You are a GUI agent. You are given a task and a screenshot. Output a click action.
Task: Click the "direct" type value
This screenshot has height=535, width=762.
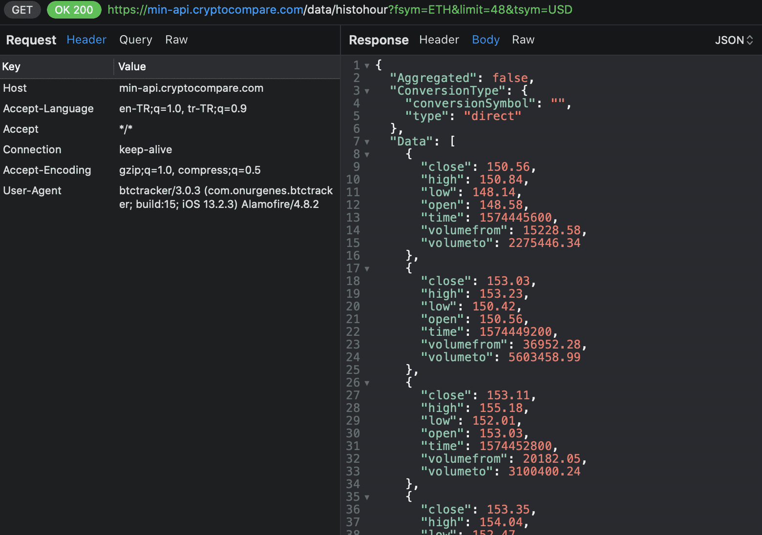coord(492,116)
